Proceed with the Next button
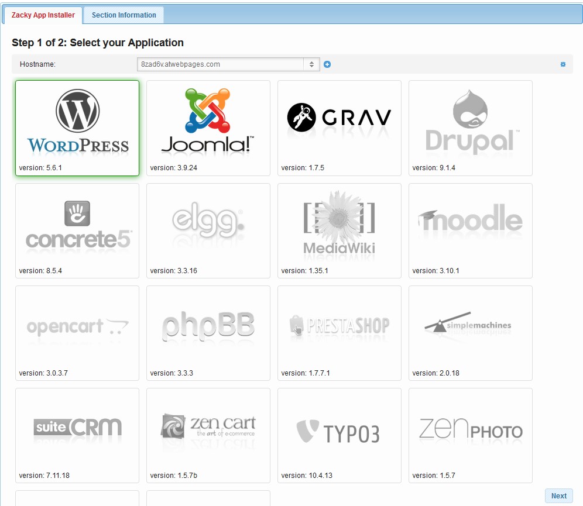Image resolution: width=583 pixels, height=506 pixels. click(558, 495)
